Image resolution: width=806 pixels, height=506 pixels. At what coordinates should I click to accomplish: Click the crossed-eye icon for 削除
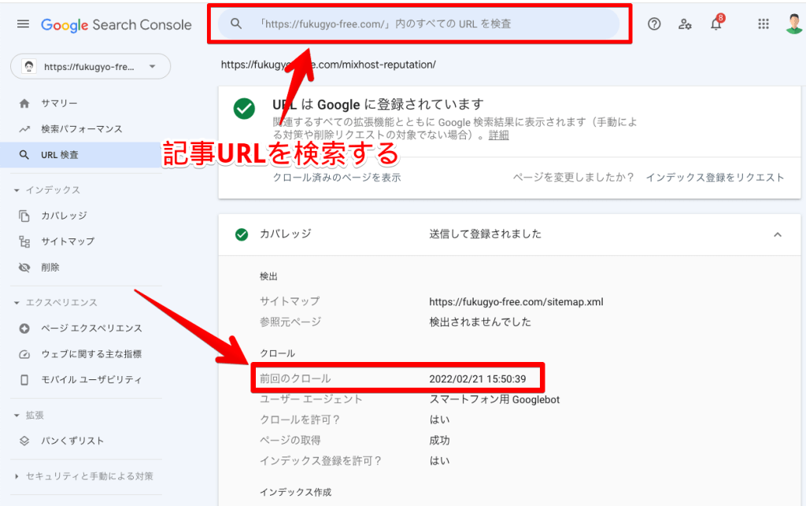coord(24,267)
